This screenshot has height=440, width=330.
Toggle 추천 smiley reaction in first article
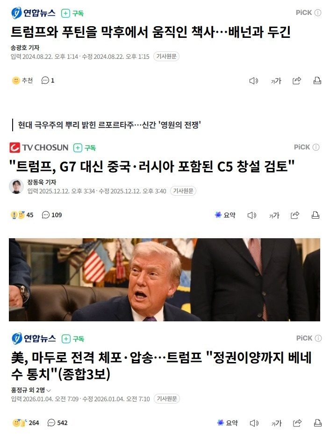coord(22,80)
